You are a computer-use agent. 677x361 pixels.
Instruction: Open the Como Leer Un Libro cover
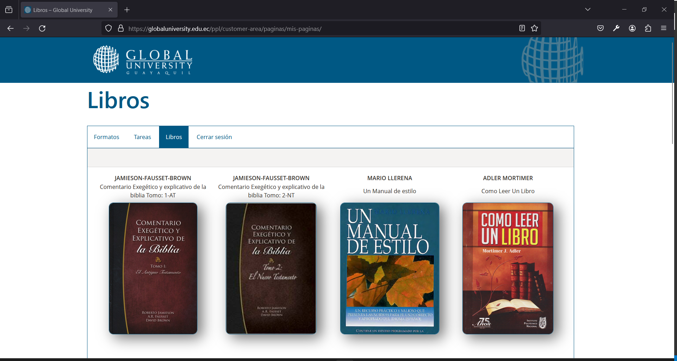pos(508,268)
